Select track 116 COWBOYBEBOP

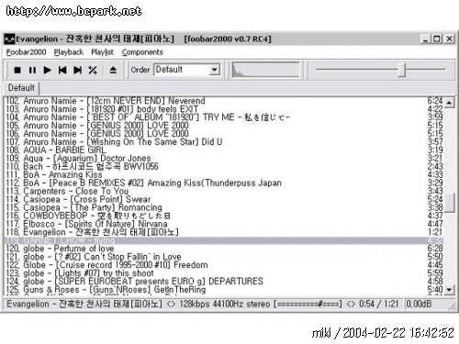coord(224,216)
